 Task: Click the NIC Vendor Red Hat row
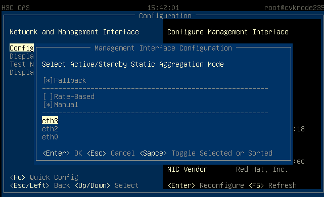coord(227,169)
